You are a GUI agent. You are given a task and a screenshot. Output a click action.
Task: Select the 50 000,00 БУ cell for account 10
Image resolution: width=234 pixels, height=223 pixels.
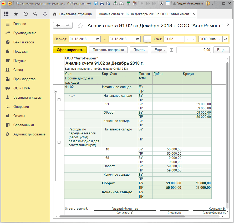click(x=167, y=149)
